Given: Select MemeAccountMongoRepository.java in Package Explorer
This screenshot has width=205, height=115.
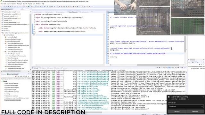Looking at the screenshot, I should tap(18, 45).
